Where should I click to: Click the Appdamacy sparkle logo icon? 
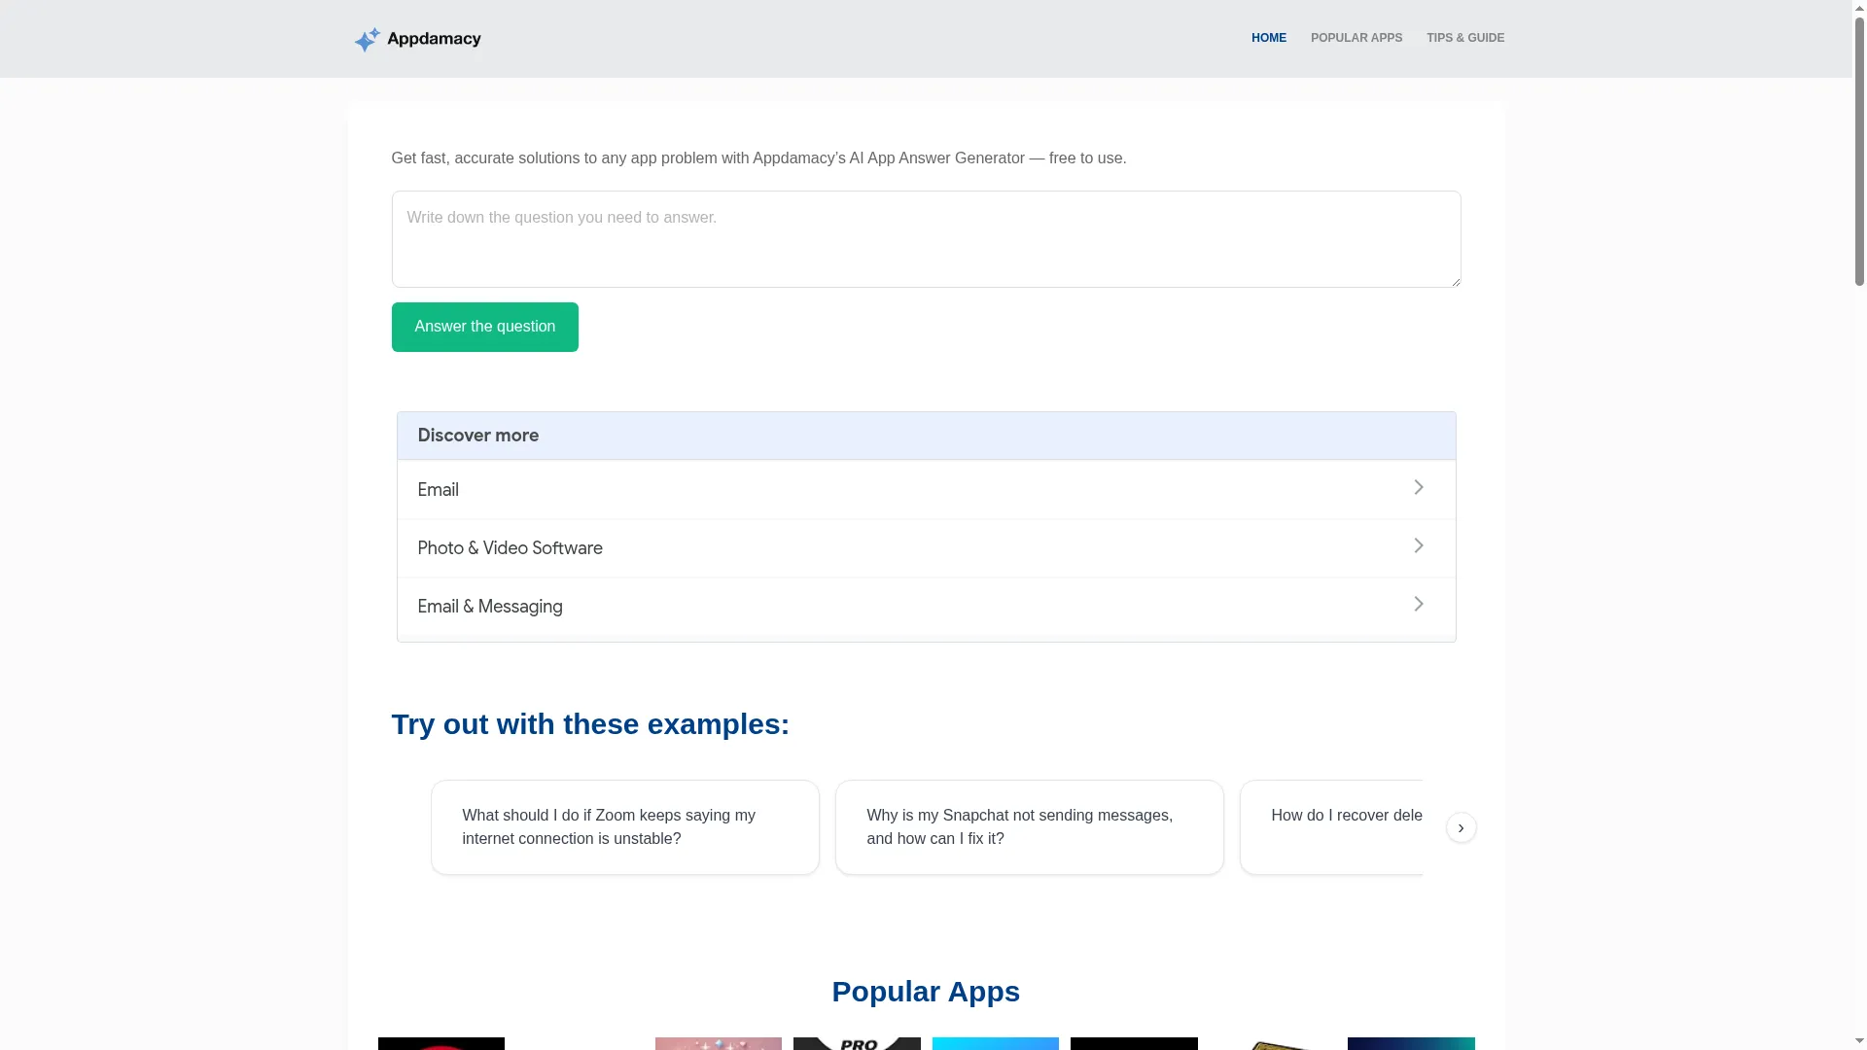pyautogui.click(x=367, y=39)
